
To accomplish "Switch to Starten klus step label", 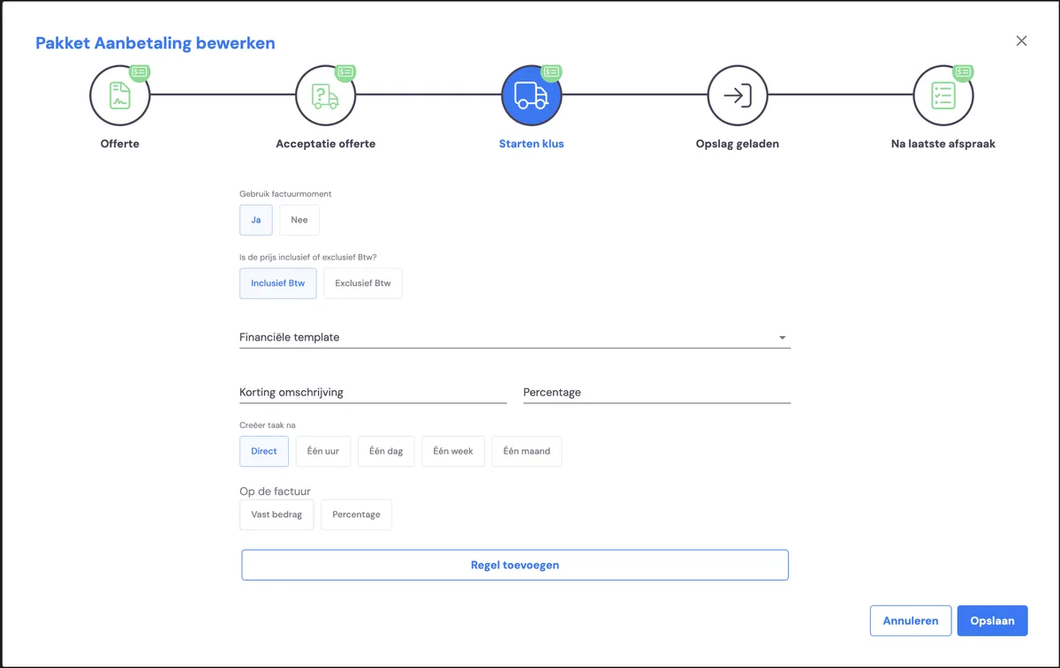I will pos(532,144).
